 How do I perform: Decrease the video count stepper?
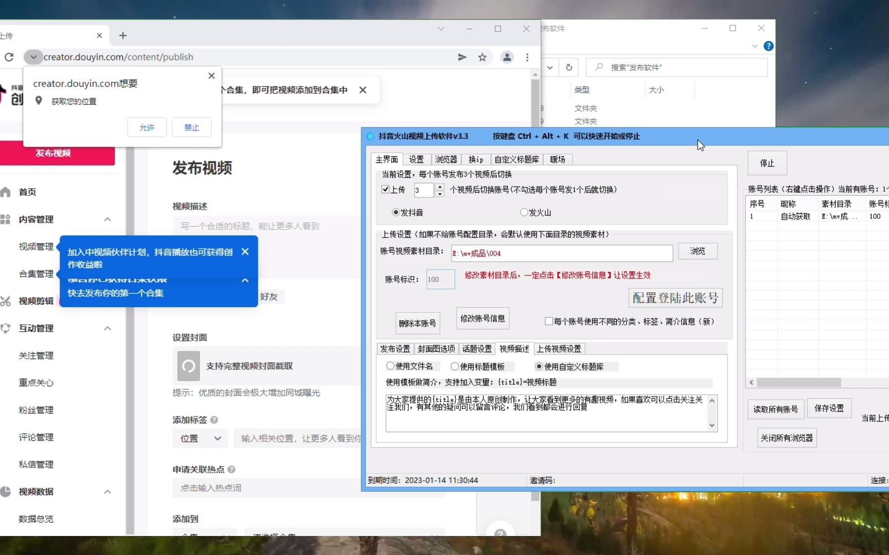(x=439, y=194)
